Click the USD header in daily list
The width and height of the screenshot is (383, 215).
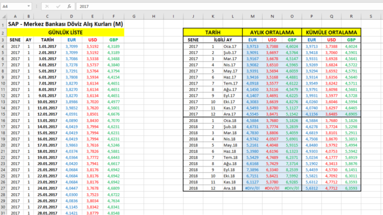point(92,40)
